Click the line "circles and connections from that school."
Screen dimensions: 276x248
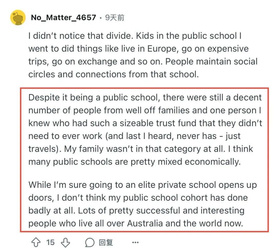113,74
